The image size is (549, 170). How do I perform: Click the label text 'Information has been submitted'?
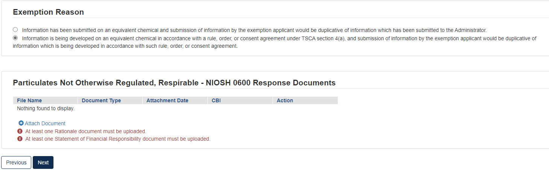254,30
